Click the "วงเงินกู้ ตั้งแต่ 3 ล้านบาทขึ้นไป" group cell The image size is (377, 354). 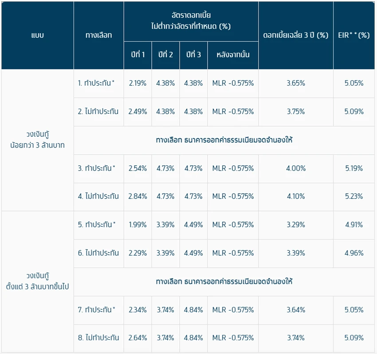[x=38, y=281]
